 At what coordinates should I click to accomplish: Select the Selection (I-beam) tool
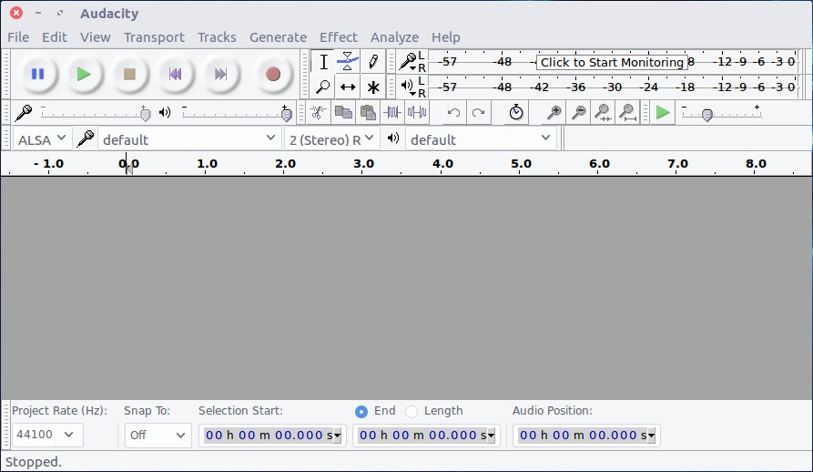pyautogui.click(x=323, y=62)
